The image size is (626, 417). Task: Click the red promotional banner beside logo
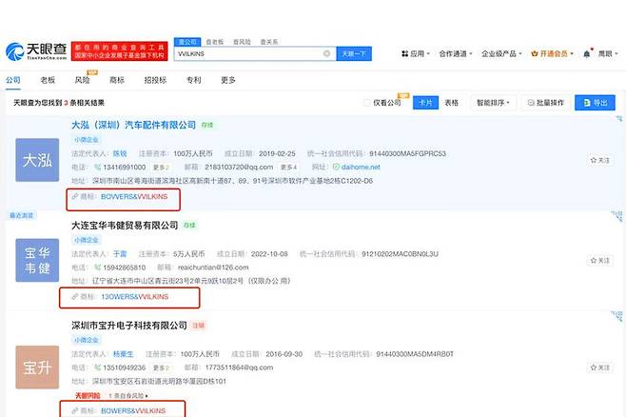(119, 51)
